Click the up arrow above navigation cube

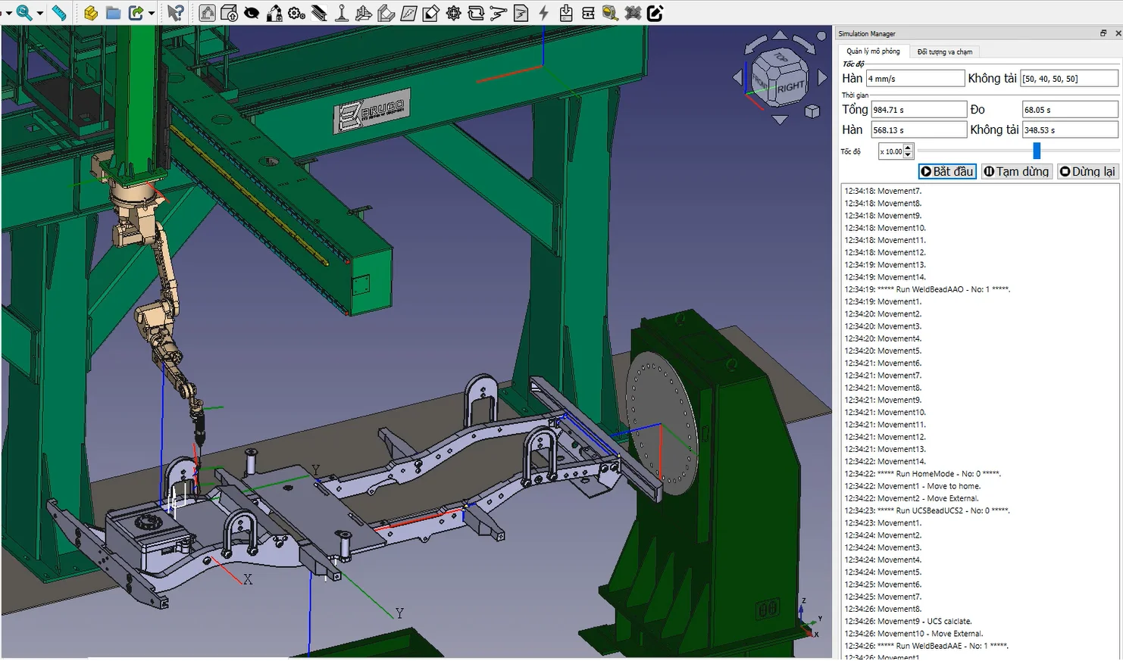(x=780, y=35)
